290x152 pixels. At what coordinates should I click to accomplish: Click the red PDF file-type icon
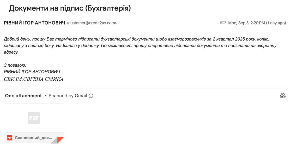(10, 138)
